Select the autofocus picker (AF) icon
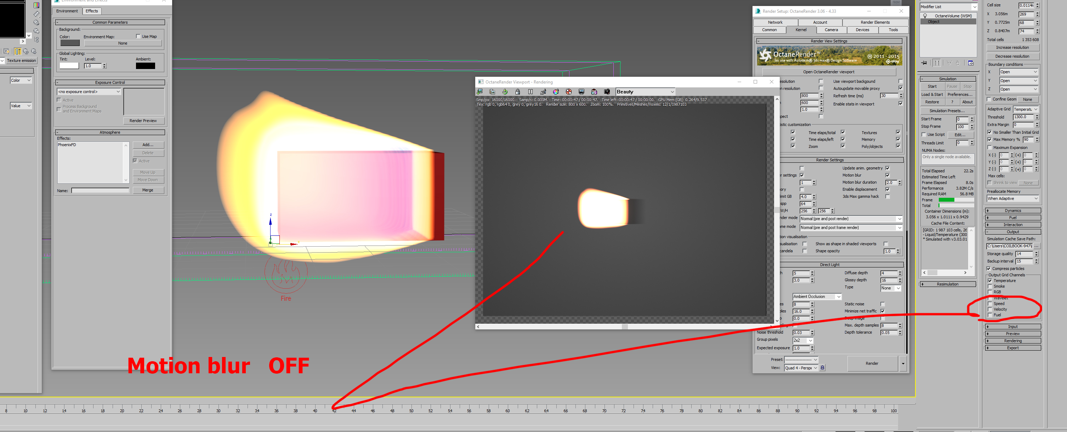 click(x=543, y=92)
